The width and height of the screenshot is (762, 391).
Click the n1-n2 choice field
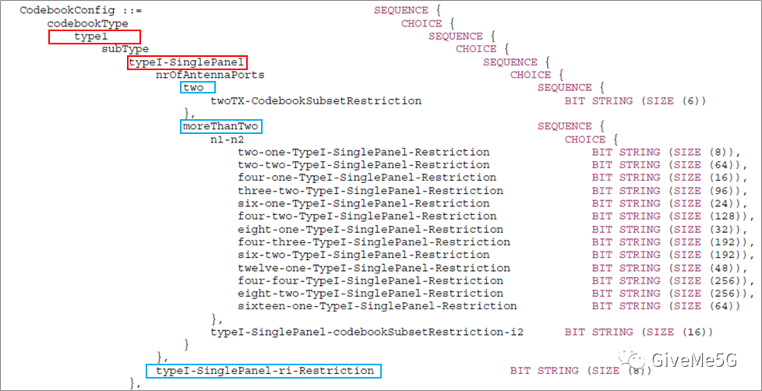coord(227,140)
